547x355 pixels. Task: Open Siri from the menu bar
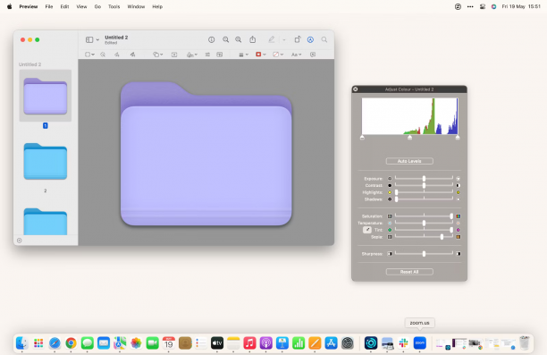(493, 6)
